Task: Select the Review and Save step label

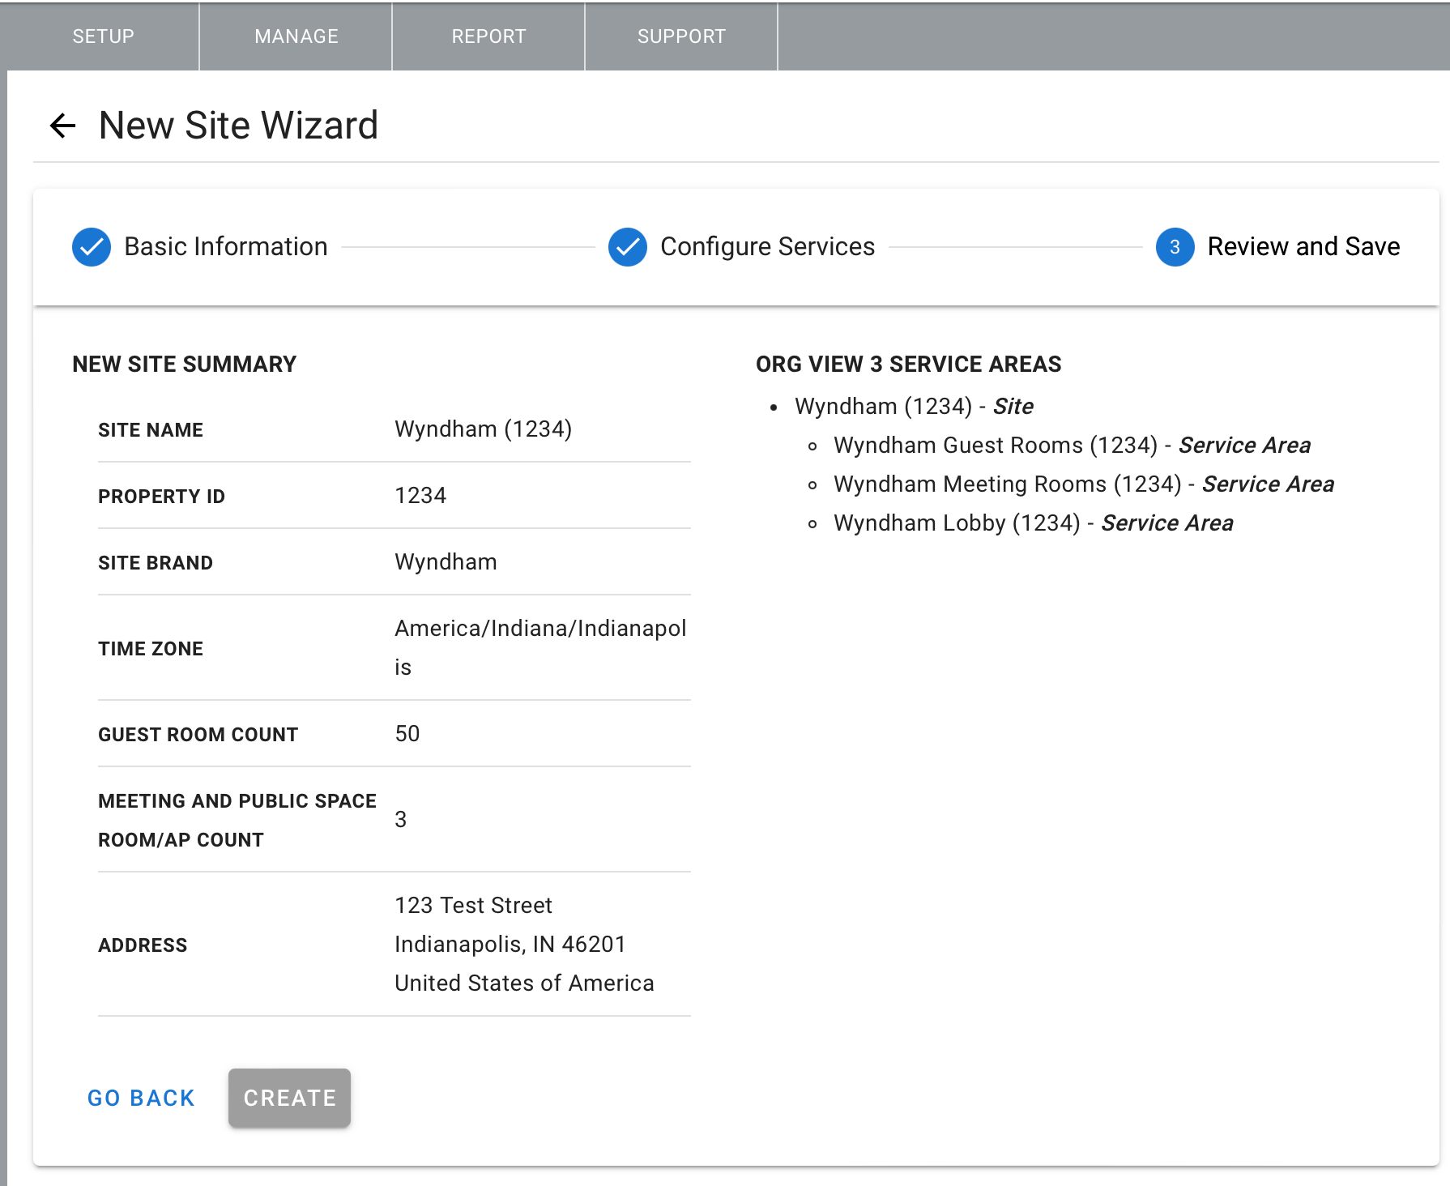Action: click(x=1303, y=246)
